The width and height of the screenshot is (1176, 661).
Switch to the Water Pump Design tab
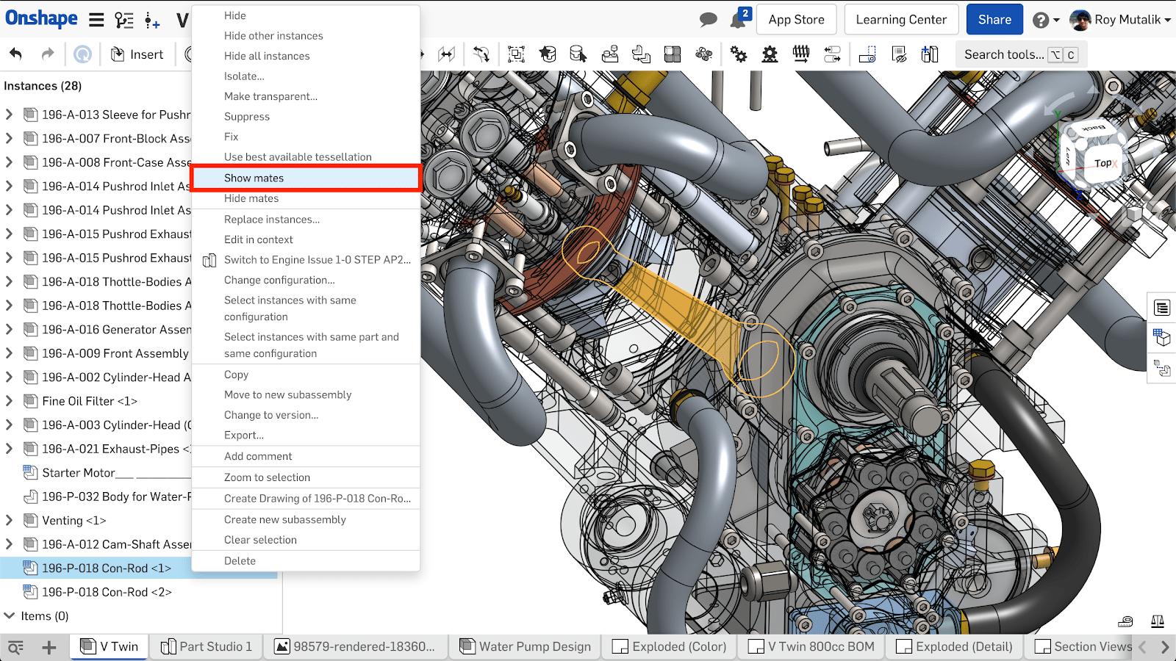tap(525, 647)
